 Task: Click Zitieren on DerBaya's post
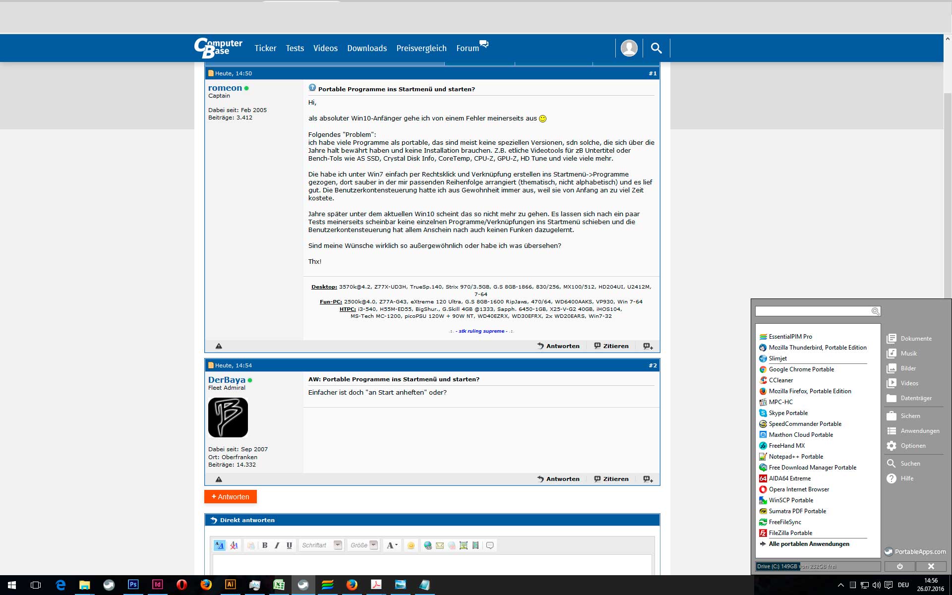click(x=611, y=479)
